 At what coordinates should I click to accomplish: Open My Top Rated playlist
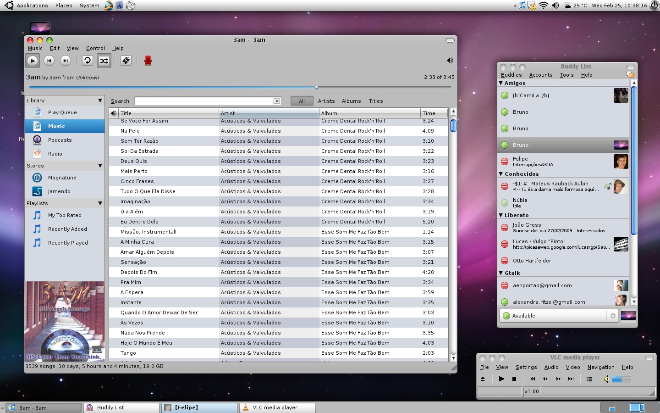[x=65, y=215]
